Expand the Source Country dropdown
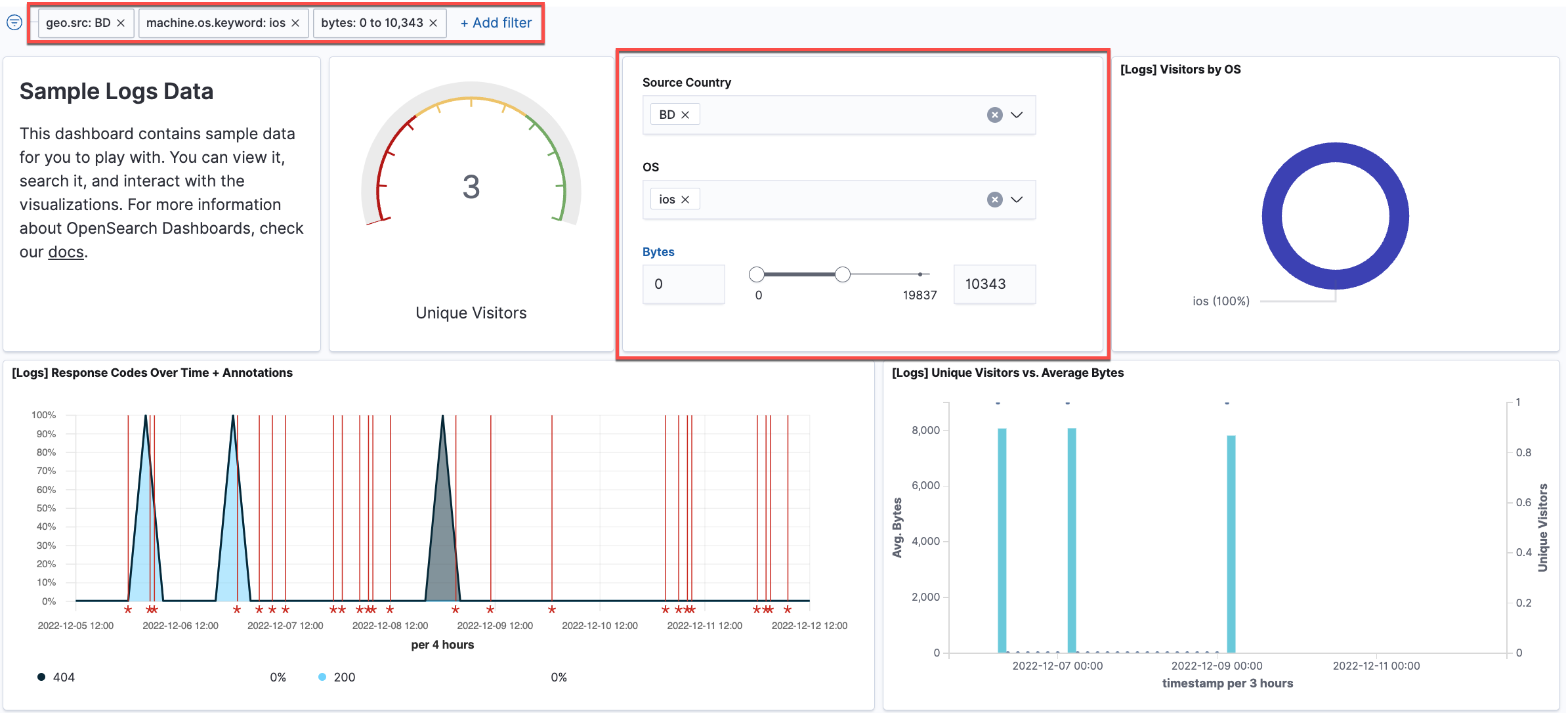 tap(1017, 115)
